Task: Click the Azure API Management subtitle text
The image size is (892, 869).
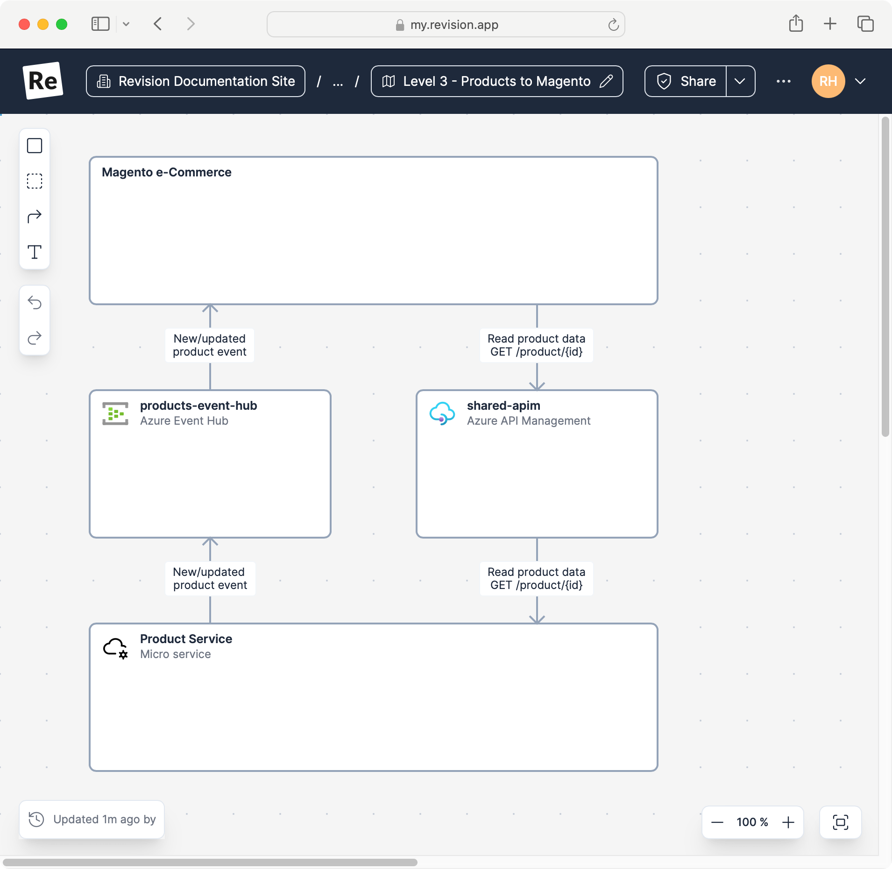Action: click(x=529, y=420)
